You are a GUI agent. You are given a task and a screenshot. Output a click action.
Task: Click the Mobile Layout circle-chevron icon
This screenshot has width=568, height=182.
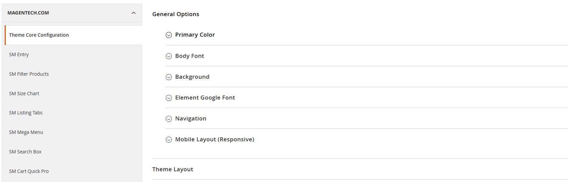click(x=169, y=140)
